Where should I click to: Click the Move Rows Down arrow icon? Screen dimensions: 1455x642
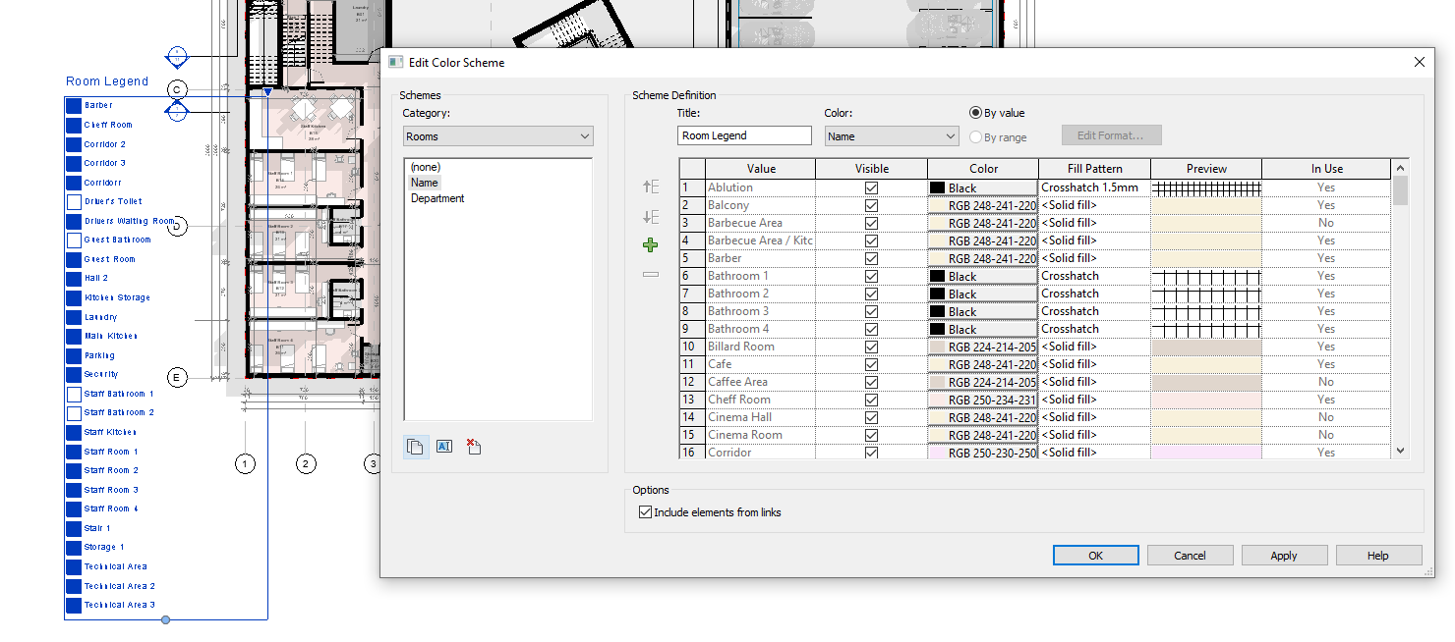tap(650, 217)
